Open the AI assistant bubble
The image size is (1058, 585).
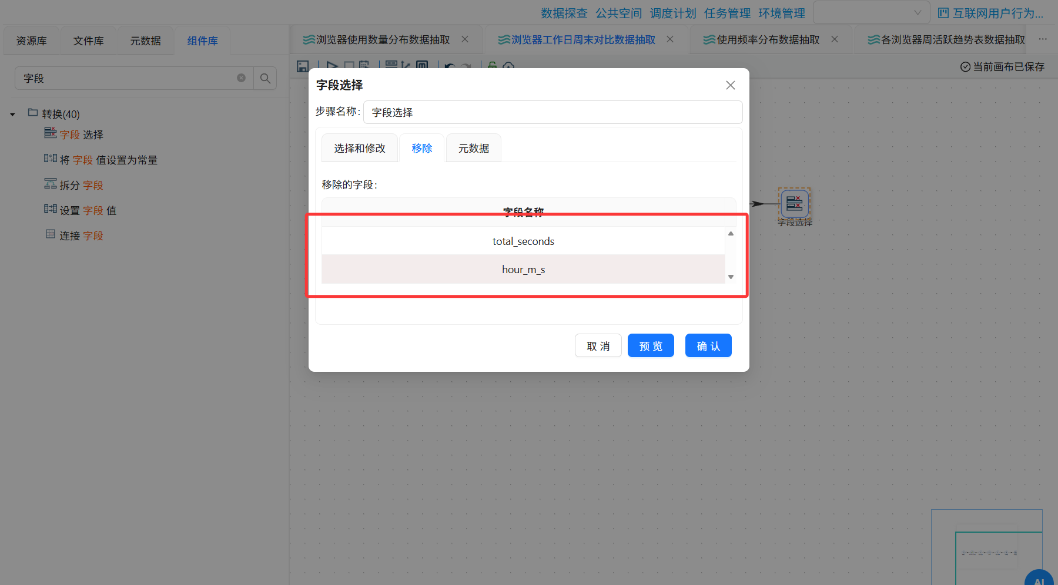pos(1039,577)
